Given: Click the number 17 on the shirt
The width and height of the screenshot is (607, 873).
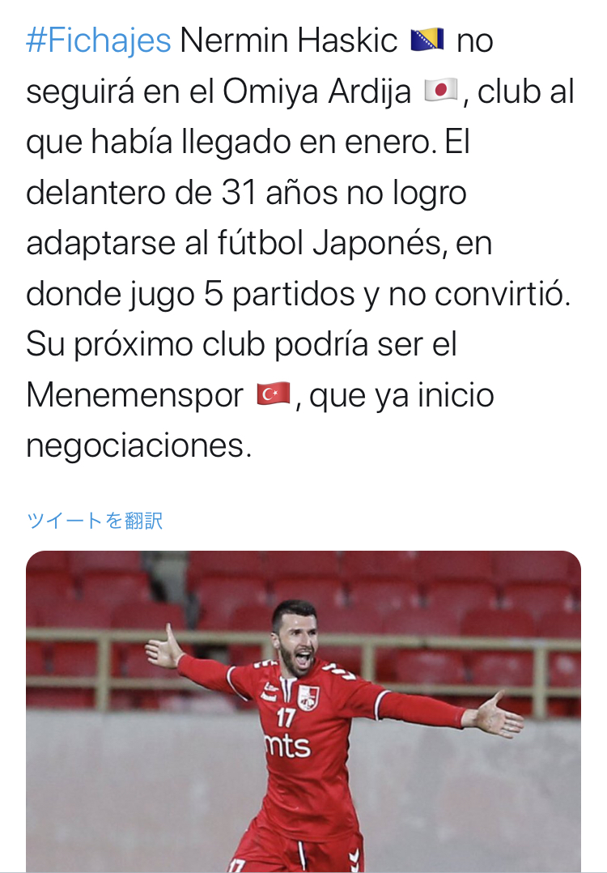Looking at the screenshot, I should (286, 718).
